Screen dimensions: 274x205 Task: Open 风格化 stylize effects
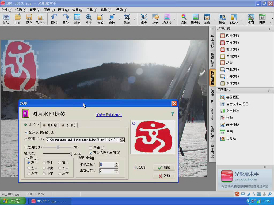click(x=233, y=19)
